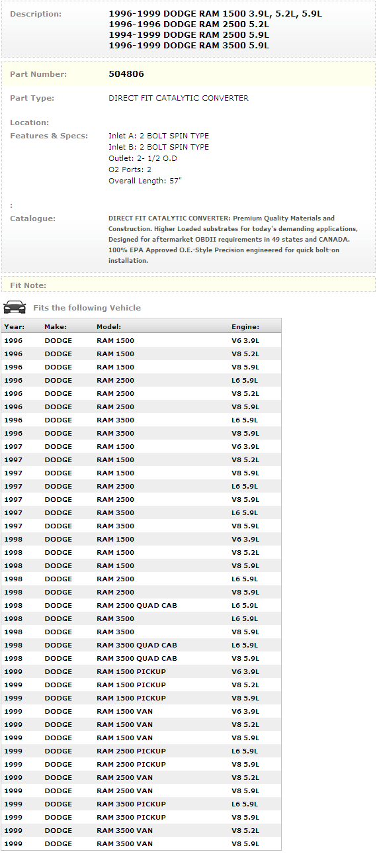Select part number 504806
377x864 pixels.
pyautogui.click(x=126, y=74)
